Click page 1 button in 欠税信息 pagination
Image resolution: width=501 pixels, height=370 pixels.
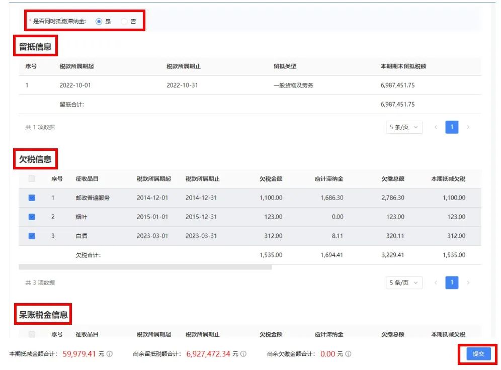click(x=452, y=283)
